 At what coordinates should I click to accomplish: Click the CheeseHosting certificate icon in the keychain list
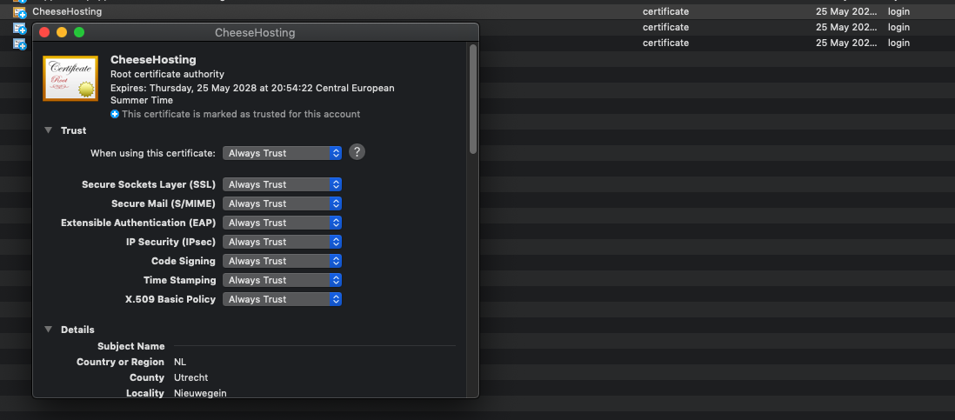(19, 12)
